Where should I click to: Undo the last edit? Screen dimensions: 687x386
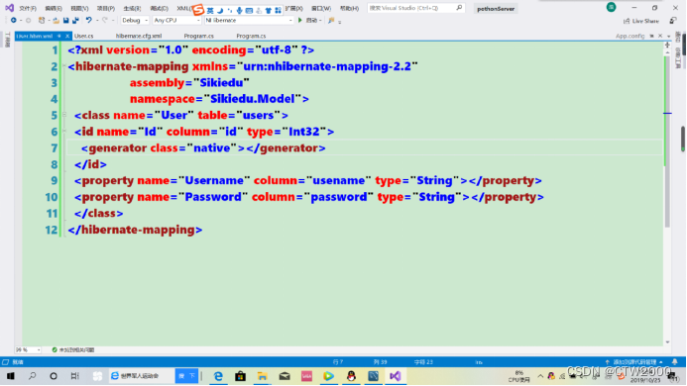coord(89,20)
